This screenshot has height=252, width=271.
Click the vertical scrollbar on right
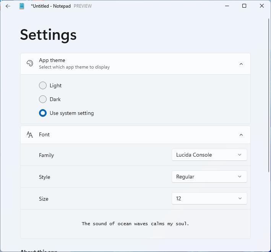point(269,96)
